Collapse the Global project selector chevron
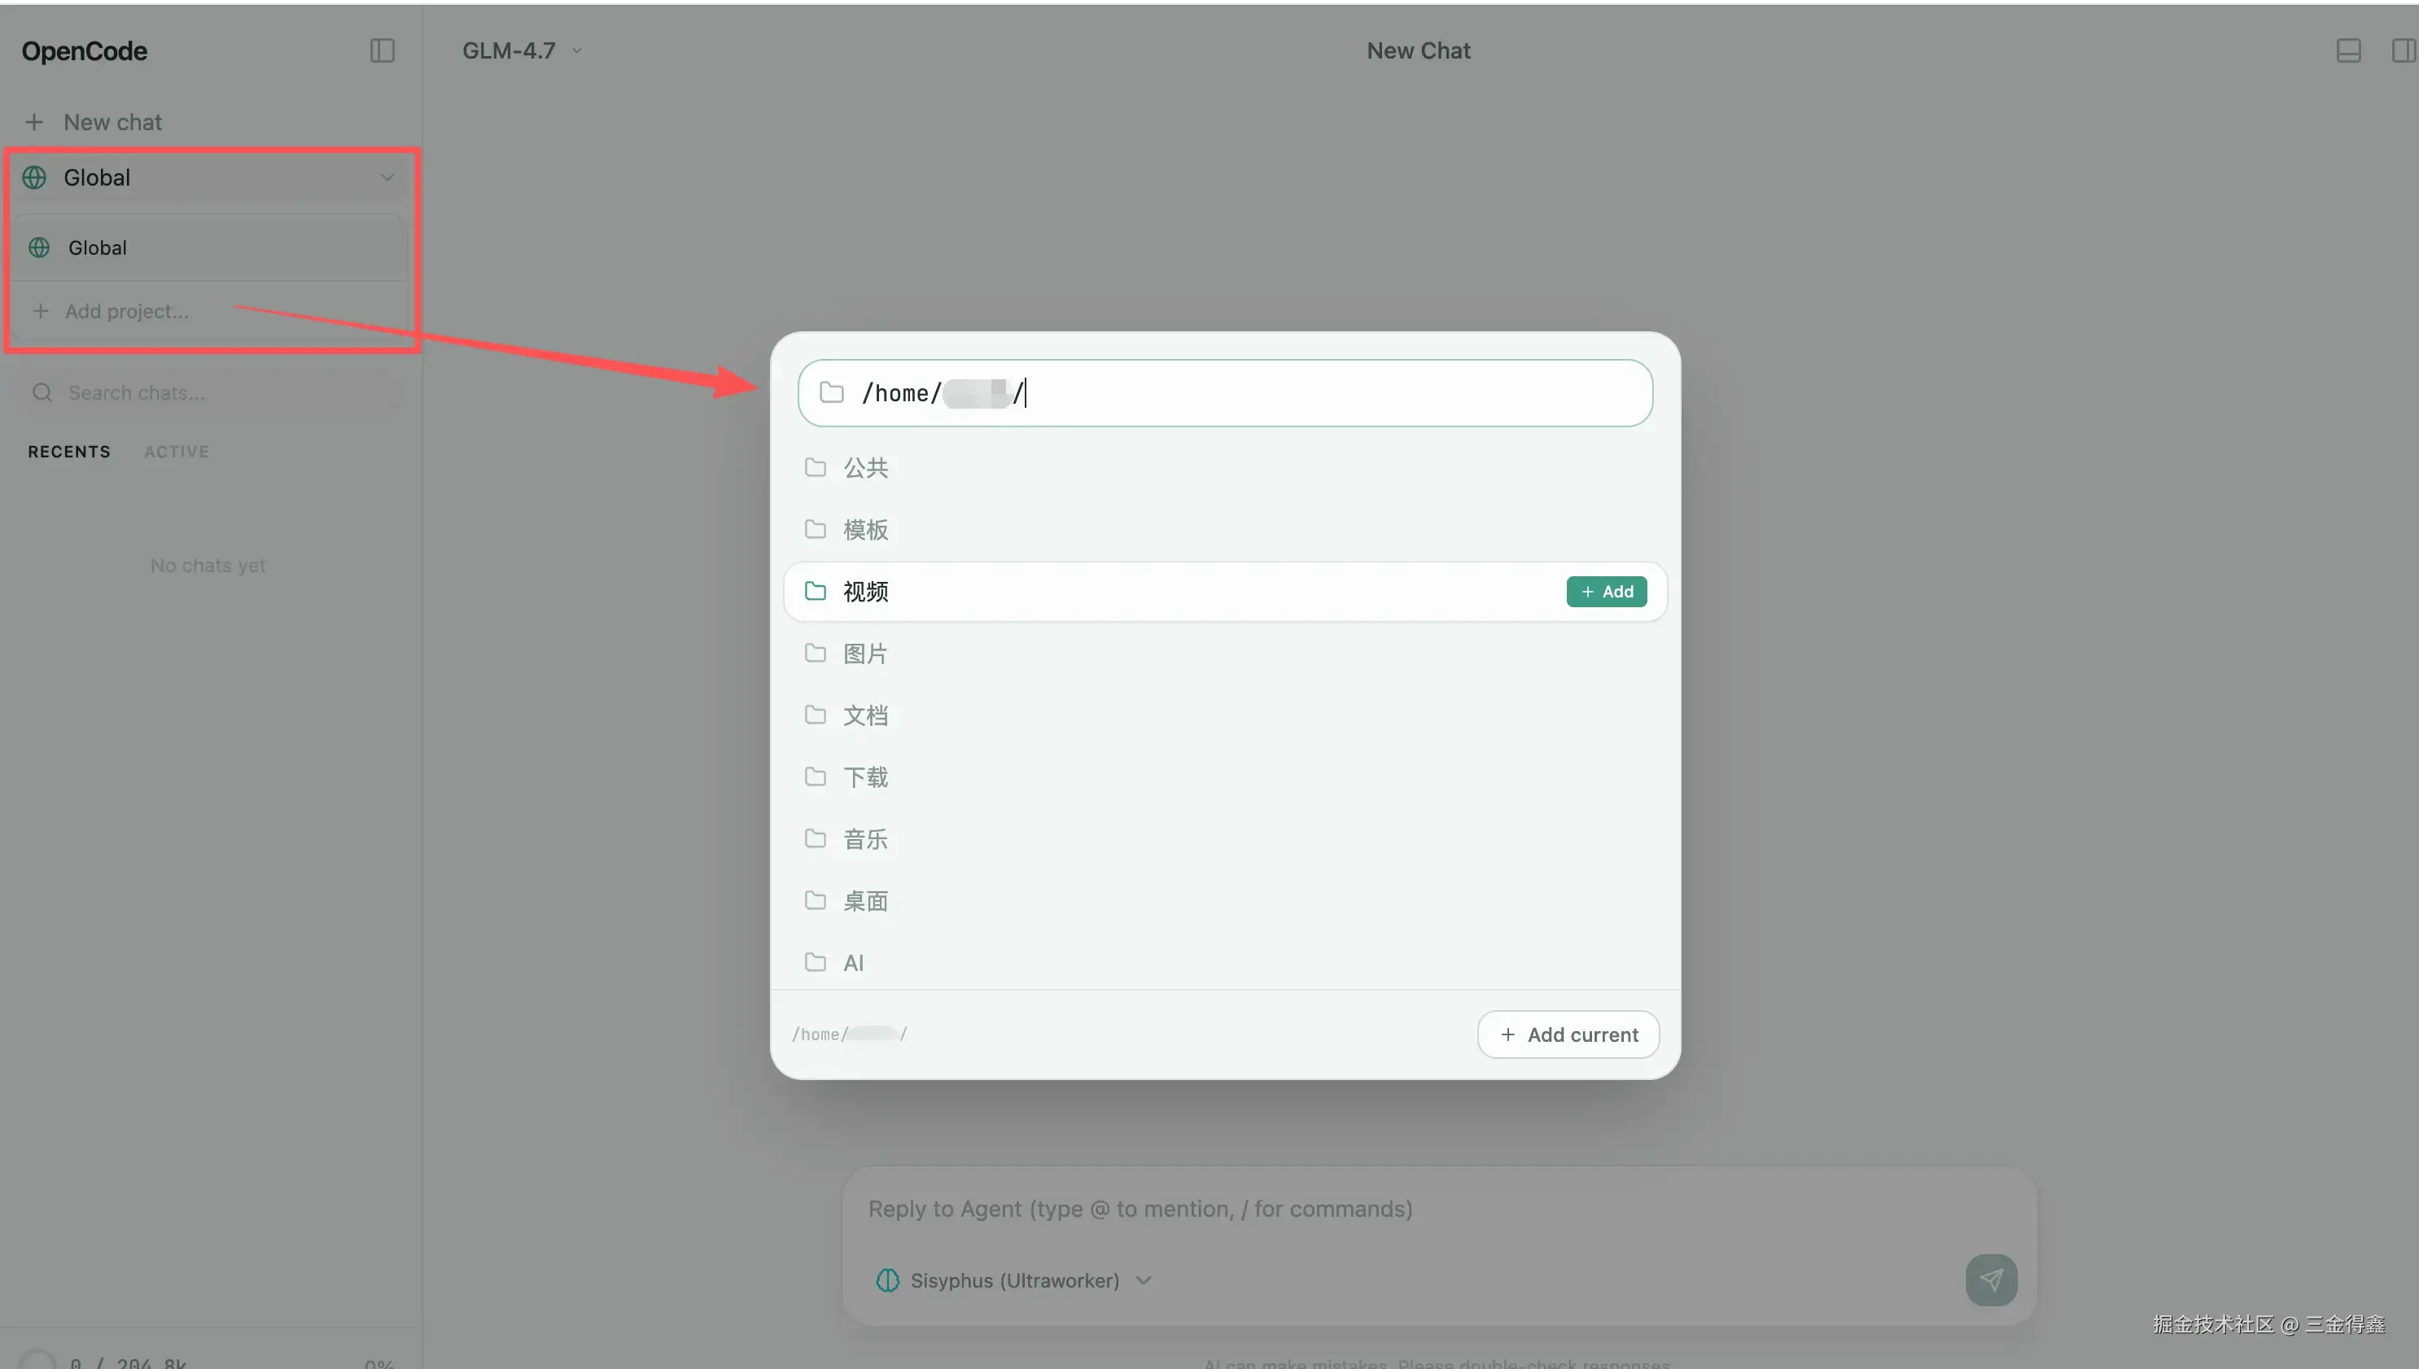This screenshot has height=1369, width=2419. (x=387, y=177)
